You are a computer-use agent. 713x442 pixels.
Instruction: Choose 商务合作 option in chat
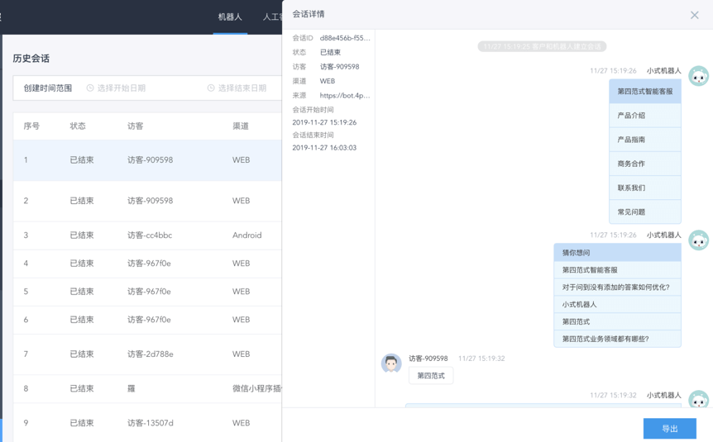(645, 164)
